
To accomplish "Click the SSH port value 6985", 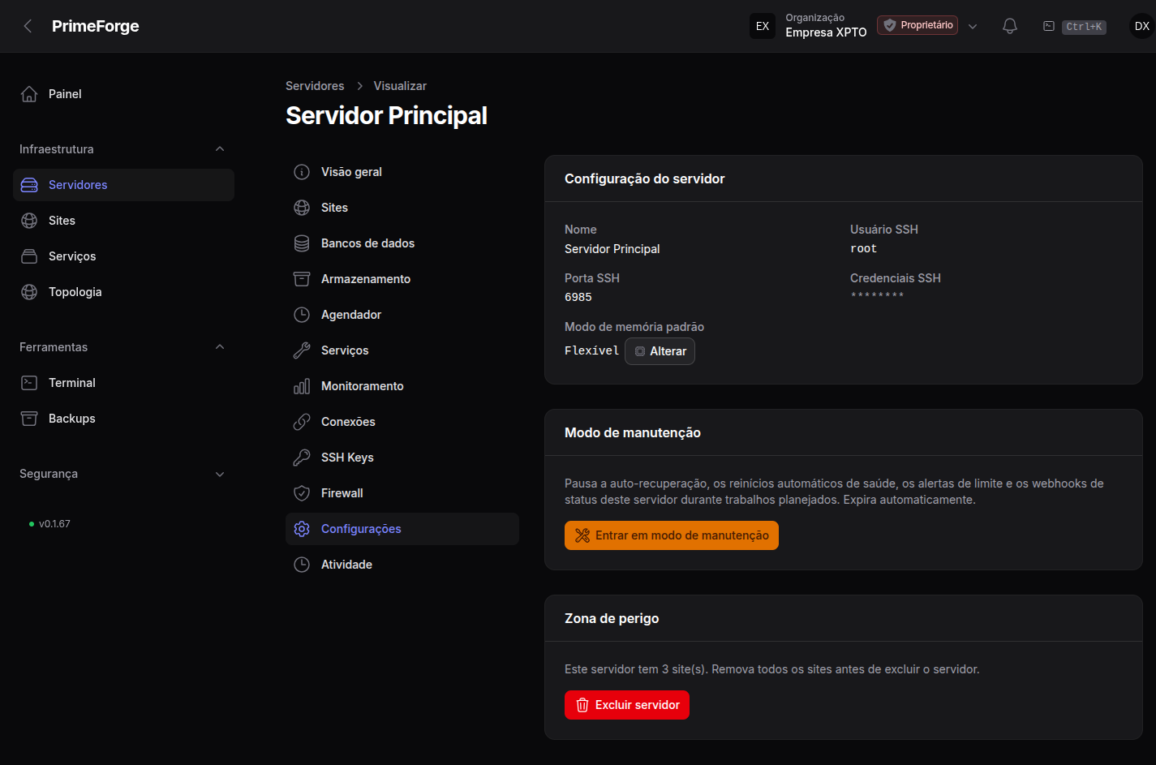I will [x=578, y=298].
